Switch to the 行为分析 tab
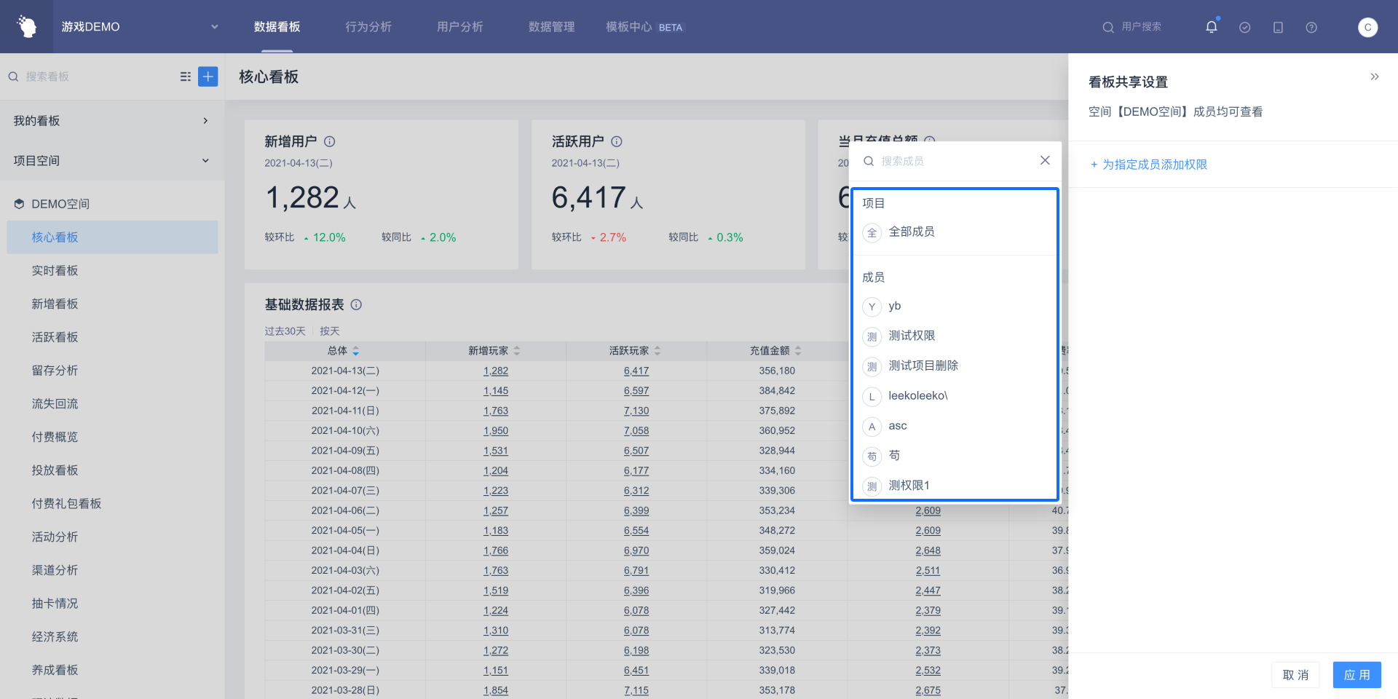Image resolution: width=1398 pixels, height=699 pixels. pyautogui.click(x=368, y=27)
